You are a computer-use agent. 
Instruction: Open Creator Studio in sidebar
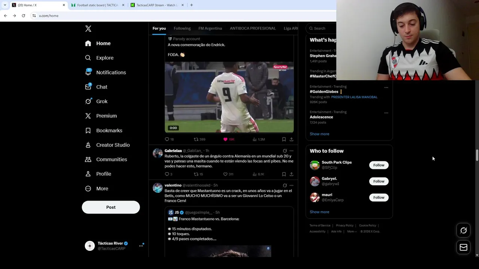[x=108, y=145]
